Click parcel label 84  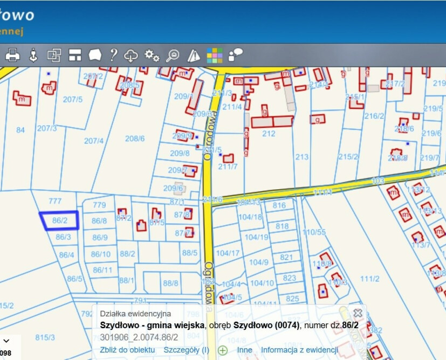pyautogui.click(x=20, y=130)
